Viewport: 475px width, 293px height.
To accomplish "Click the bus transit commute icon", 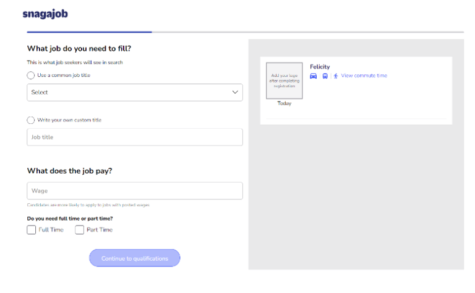I will (x=325, y=76).
